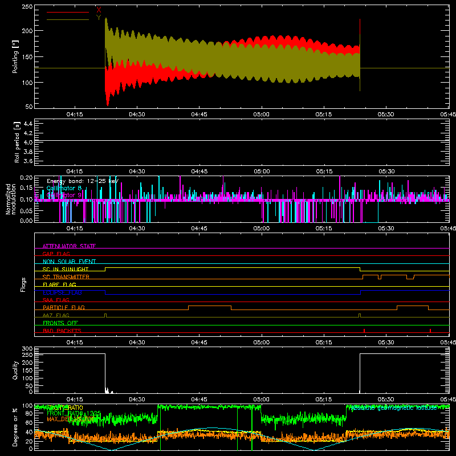The height and width of the screenshot is (456, 456).
Task: Select the AAZ_FLAG label
Action: coord(56,315)
